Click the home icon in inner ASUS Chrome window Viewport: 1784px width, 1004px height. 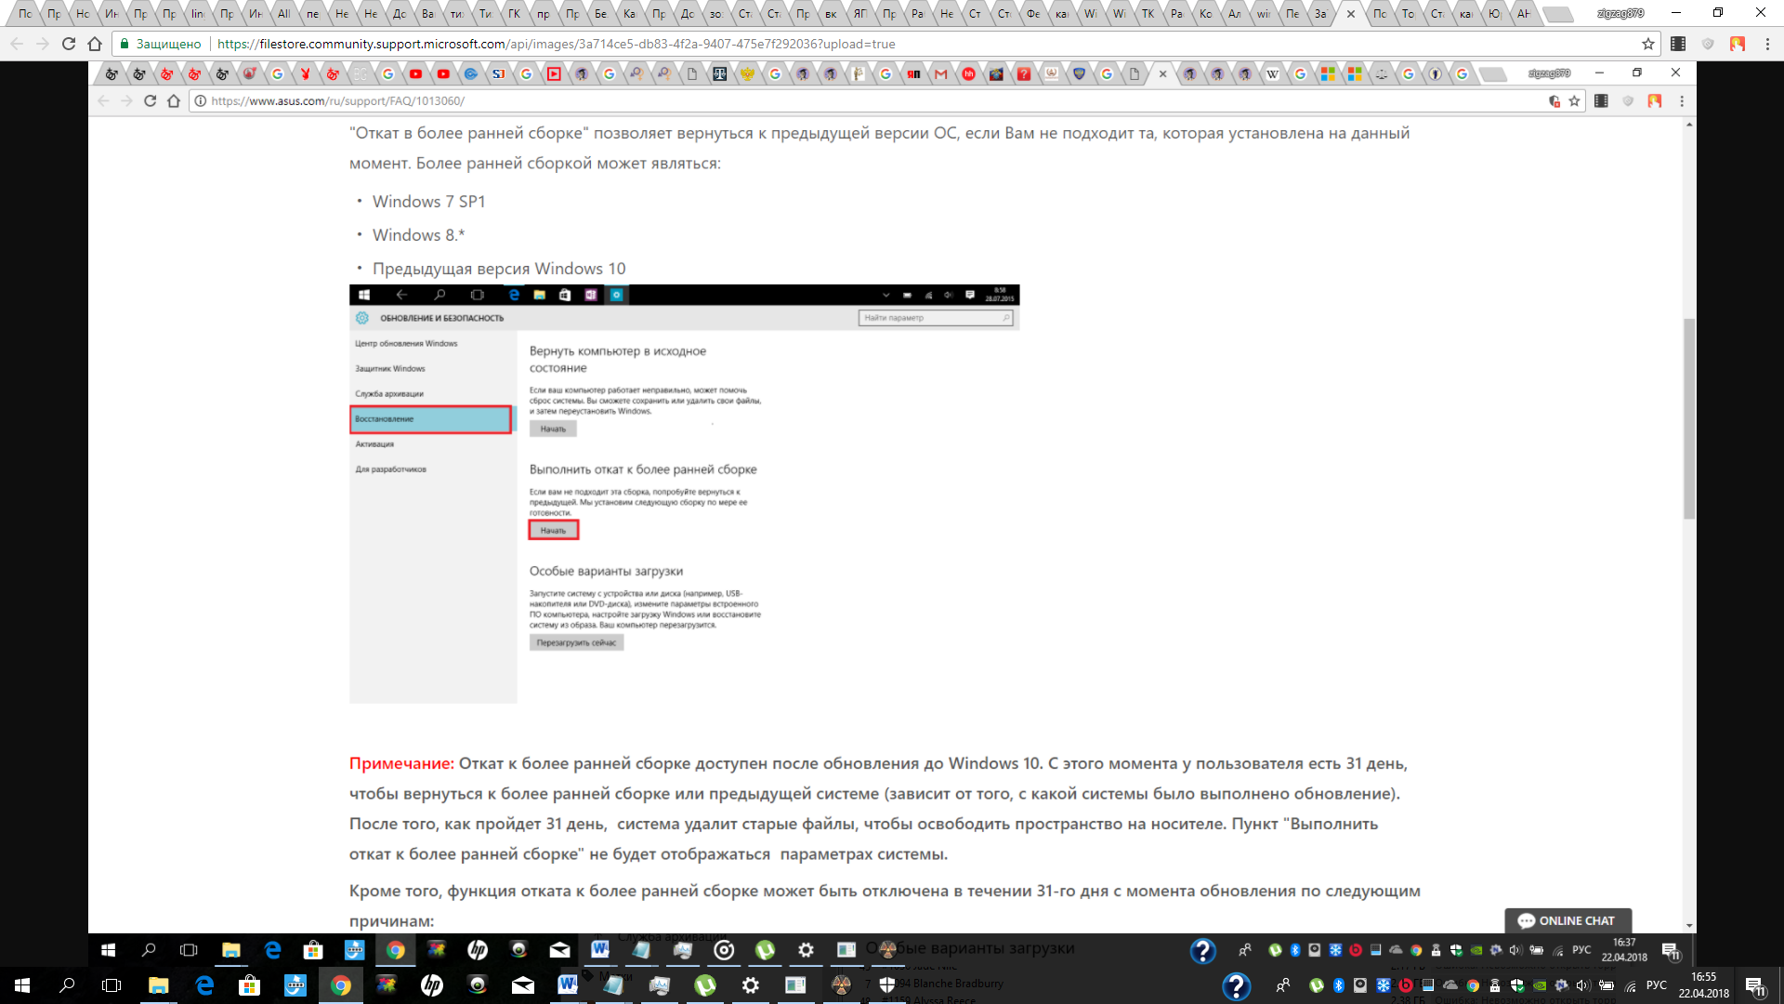pyautogui.click(x=174, y=100)
